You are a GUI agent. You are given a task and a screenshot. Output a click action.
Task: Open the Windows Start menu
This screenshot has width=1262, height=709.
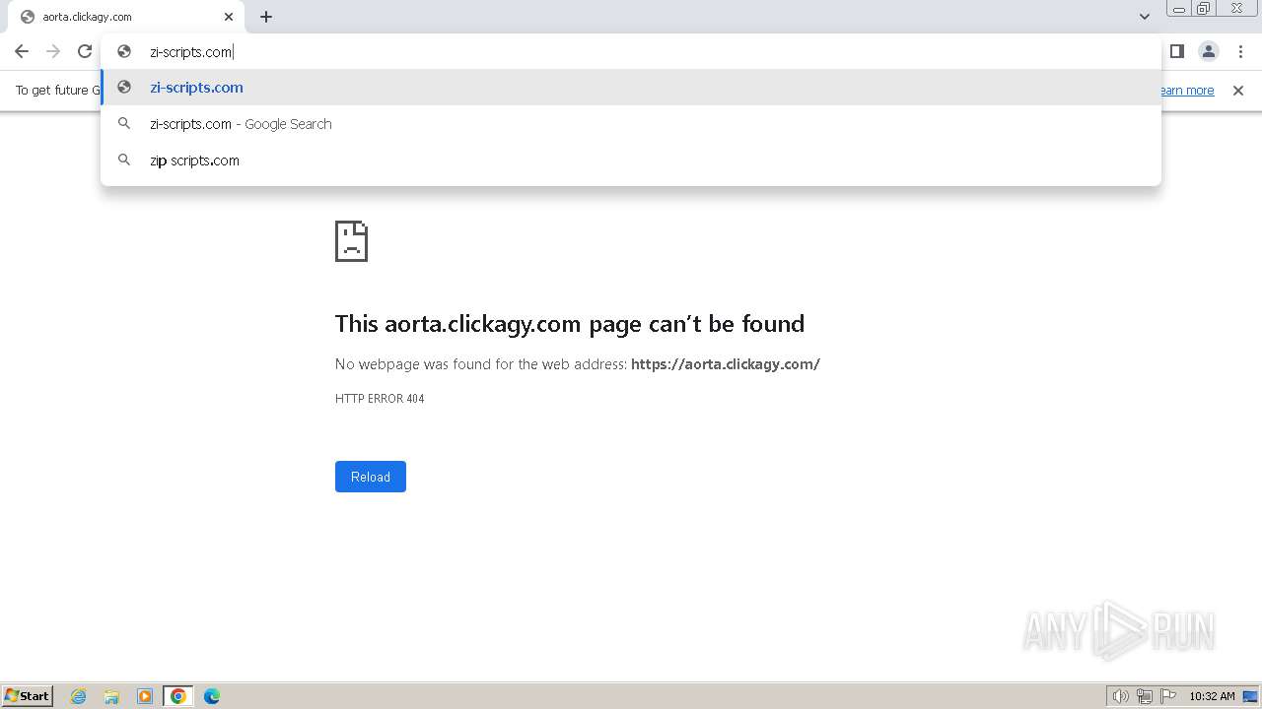tap(28, 696)
